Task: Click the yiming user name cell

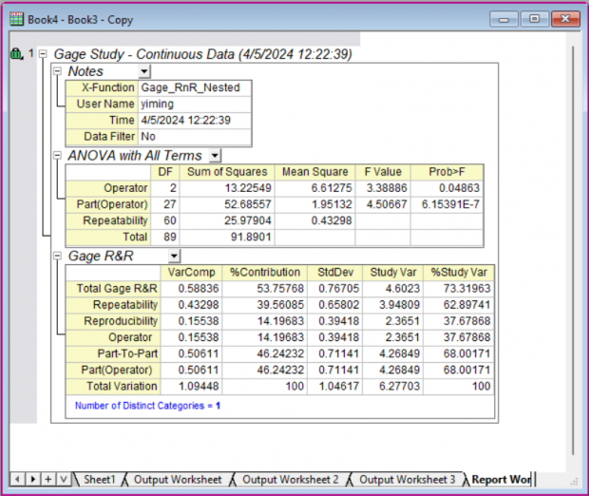Action: (x=195, y=105)
